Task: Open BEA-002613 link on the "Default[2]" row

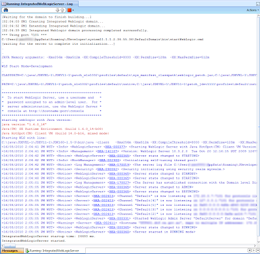Action: 103,214
